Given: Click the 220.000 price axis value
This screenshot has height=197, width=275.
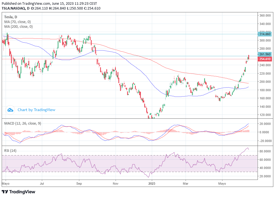Looking at the screenshot, I should [x=265, y=73].
